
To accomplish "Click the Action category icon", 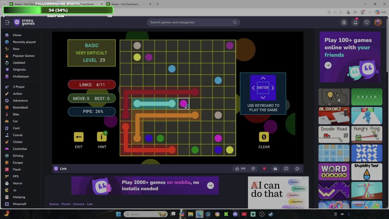I will [7, 94].
